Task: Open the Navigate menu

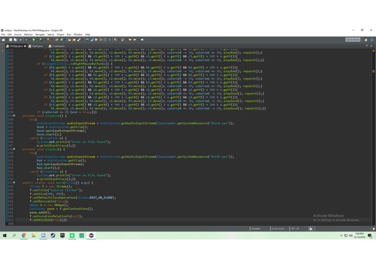Action: click(x=40, y=35)
